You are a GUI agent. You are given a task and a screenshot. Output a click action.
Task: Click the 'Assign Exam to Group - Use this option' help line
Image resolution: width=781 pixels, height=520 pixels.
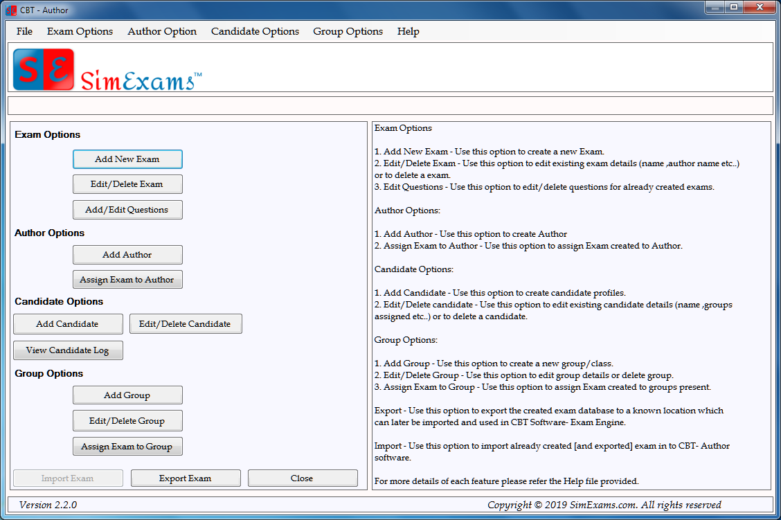(x=543, y=387)
